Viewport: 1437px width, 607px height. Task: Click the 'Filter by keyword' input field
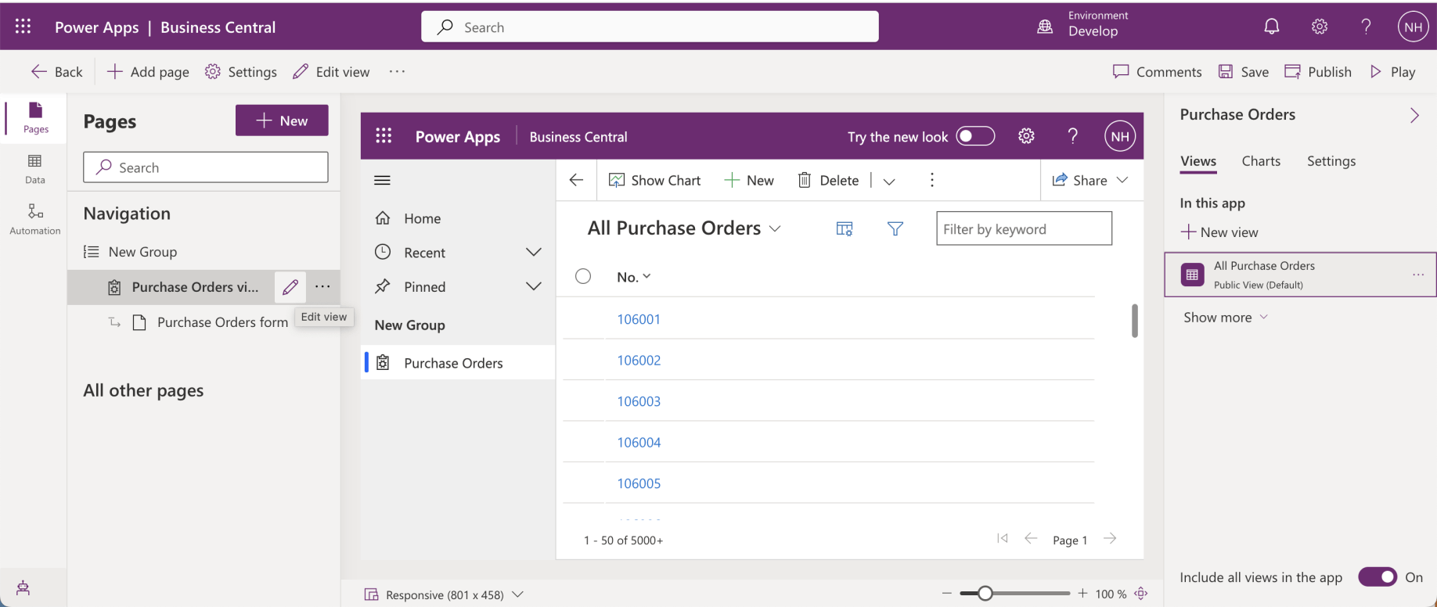click(x=1024, y=228)
